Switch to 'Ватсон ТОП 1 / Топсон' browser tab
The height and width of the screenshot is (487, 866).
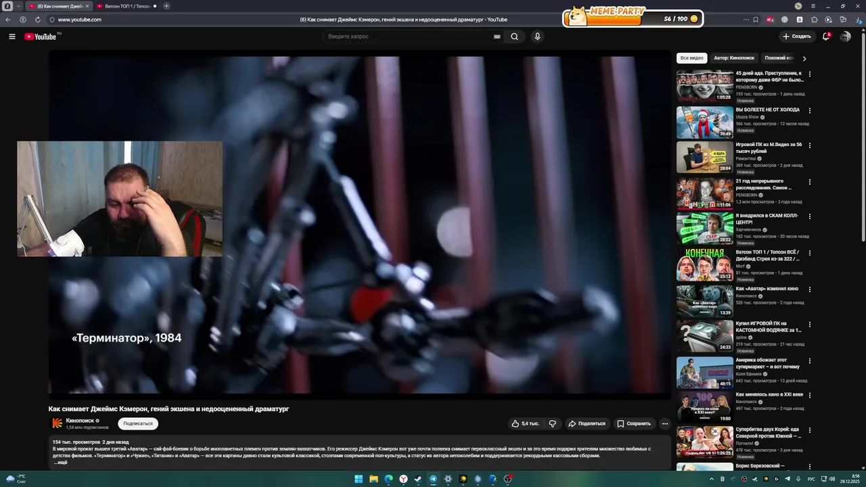127,6
